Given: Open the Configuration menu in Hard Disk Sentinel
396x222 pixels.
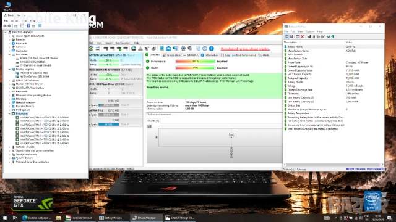Looking at the screenshot, I should pos(123,43).
